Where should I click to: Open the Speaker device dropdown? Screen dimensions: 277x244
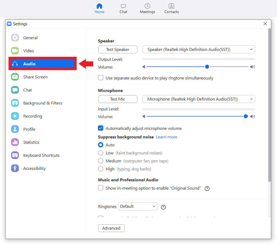(x=199, y=50)
